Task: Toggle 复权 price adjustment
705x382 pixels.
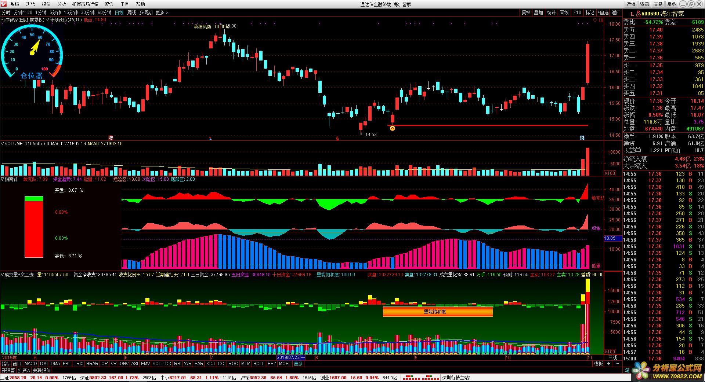Action: (526, 12)
